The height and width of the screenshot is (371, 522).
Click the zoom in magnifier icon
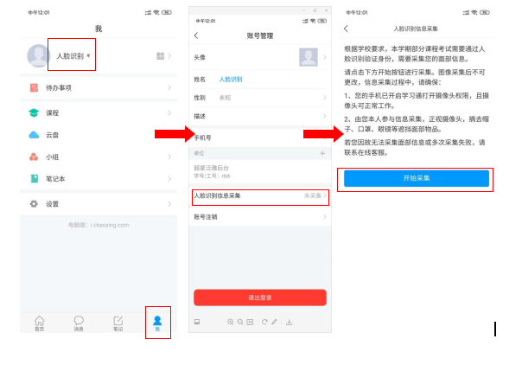pos(231,322)
